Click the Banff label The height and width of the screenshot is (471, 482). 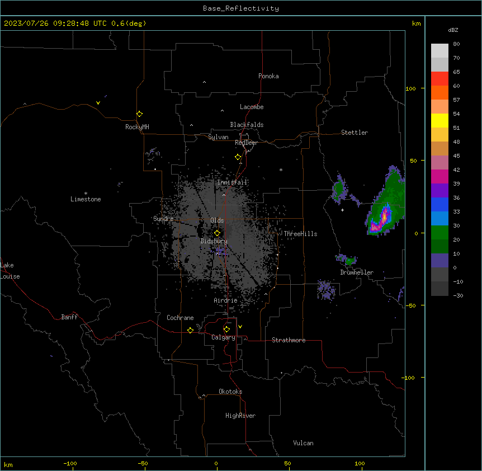(69, 317)
